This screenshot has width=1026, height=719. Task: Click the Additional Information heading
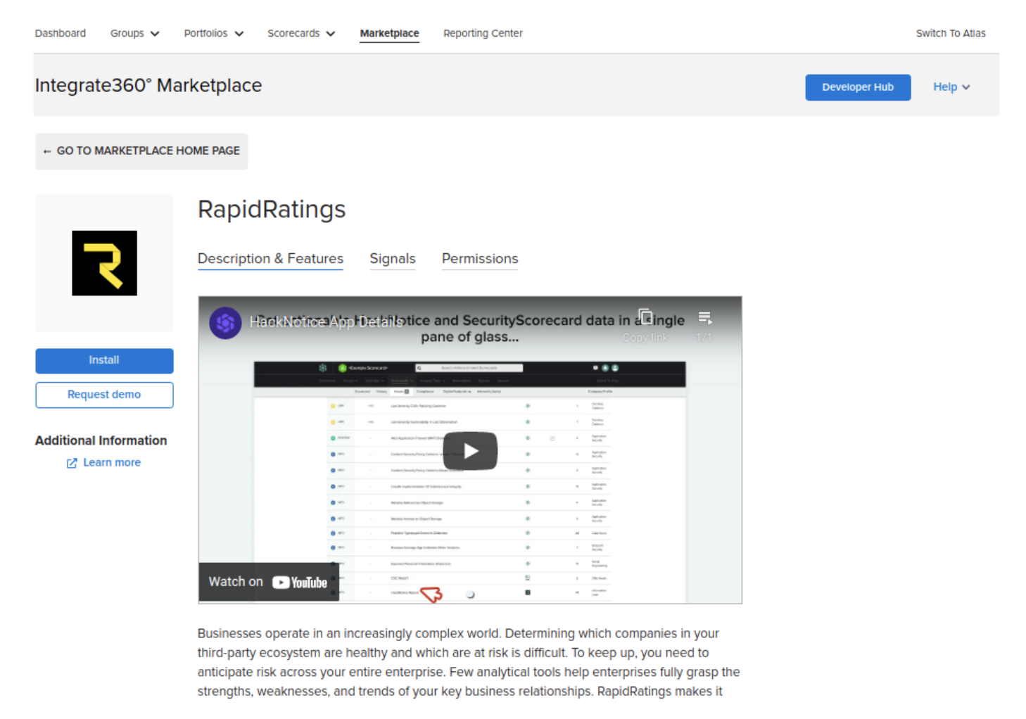[x=101, y=440]
